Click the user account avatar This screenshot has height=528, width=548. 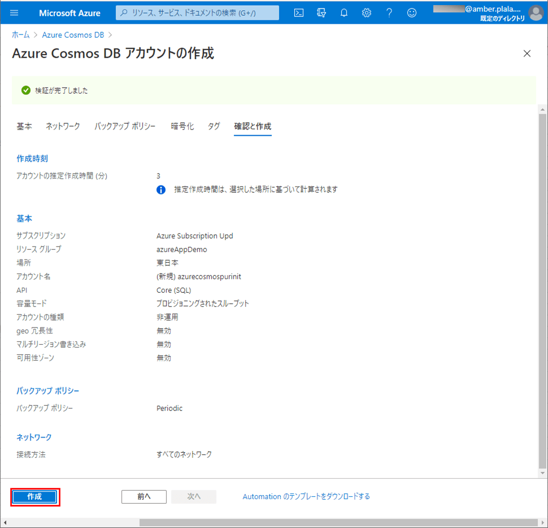536,13
